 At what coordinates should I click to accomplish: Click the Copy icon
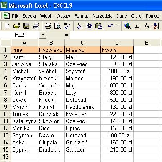pyautogui.click(x=89, y=26)
